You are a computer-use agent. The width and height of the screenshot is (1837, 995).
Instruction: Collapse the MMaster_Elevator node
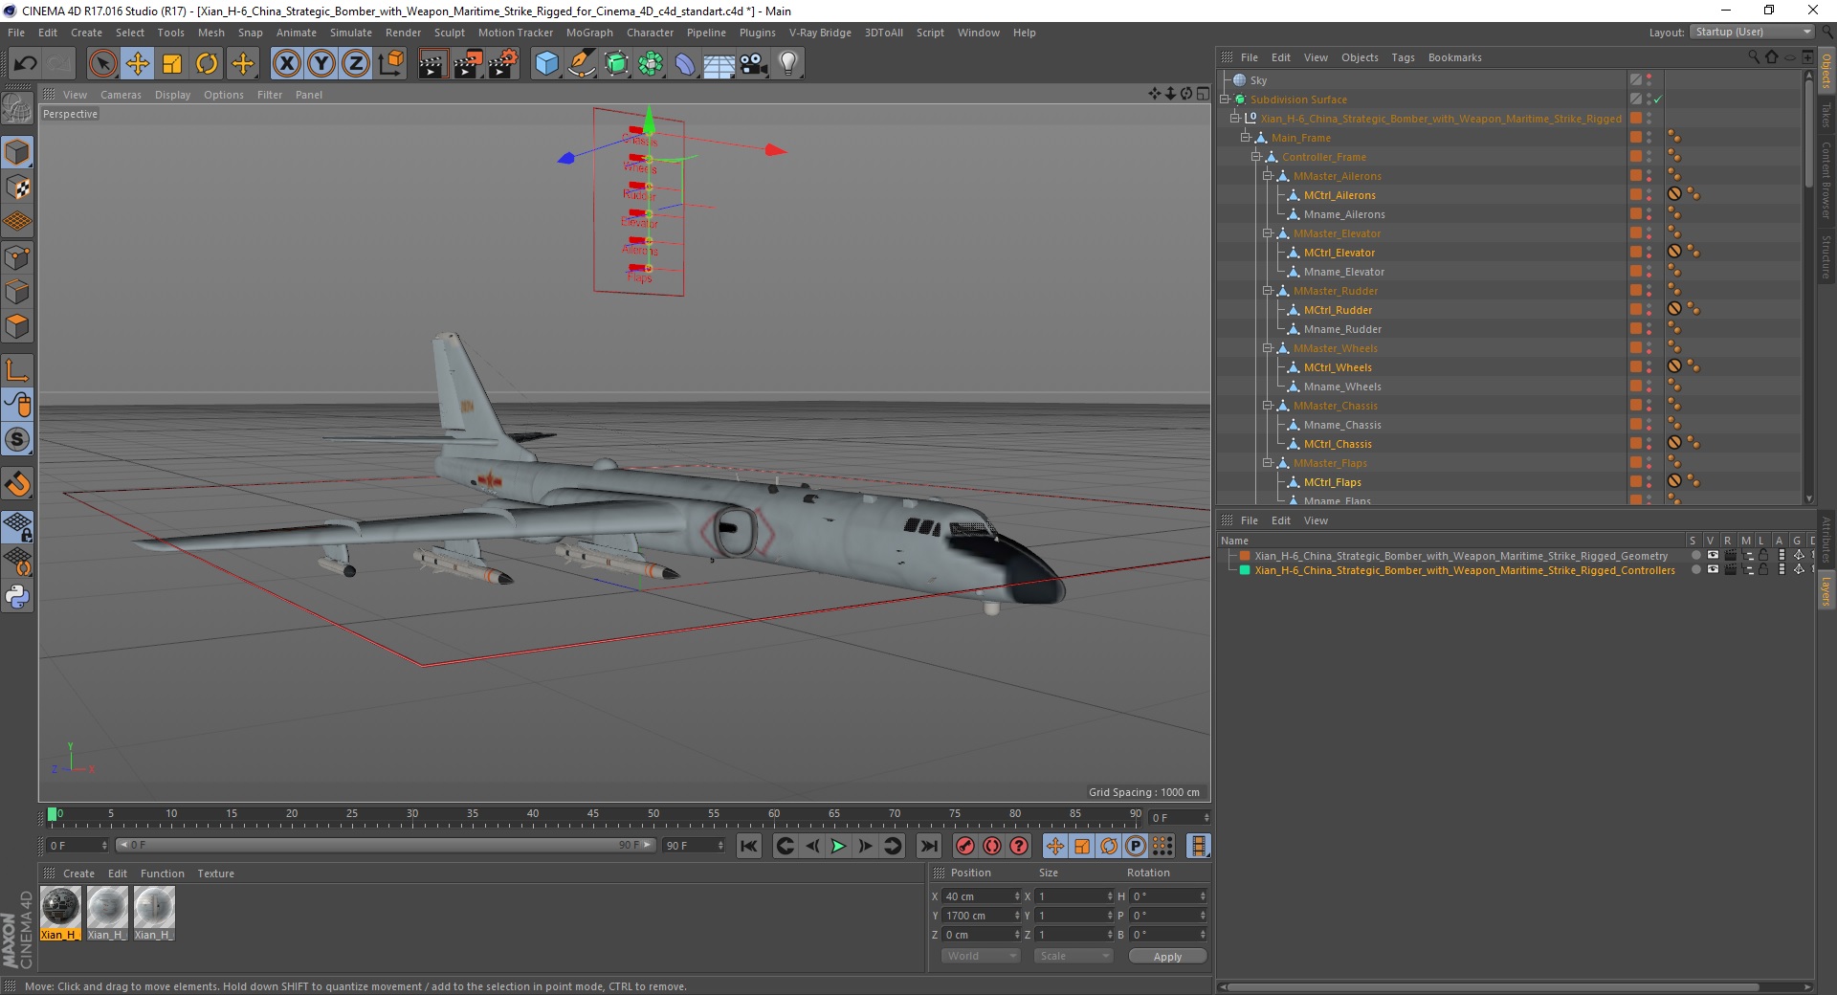click(1268, 233)
